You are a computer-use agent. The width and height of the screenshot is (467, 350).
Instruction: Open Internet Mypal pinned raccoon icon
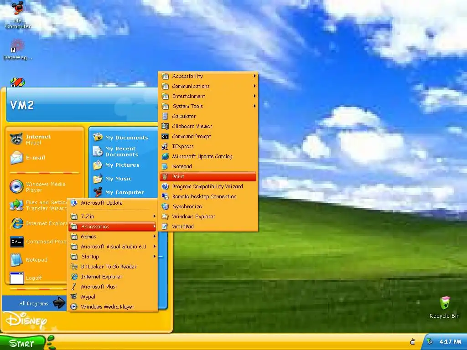16,139
